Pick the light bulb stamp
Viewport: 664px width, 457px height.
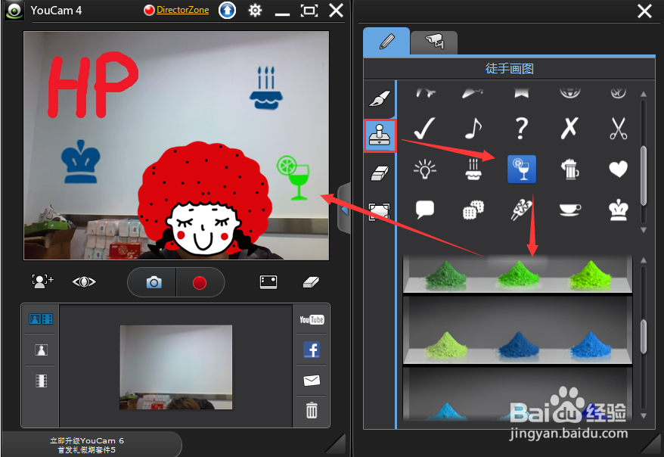[x=425, y=169]
